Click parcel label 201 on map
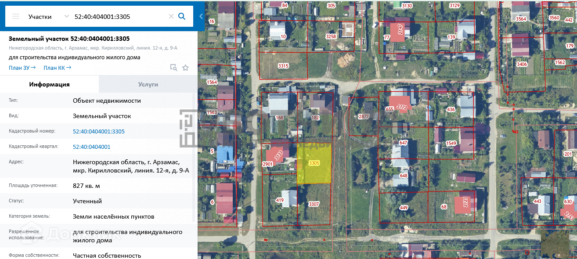 [x=568, y=154]
